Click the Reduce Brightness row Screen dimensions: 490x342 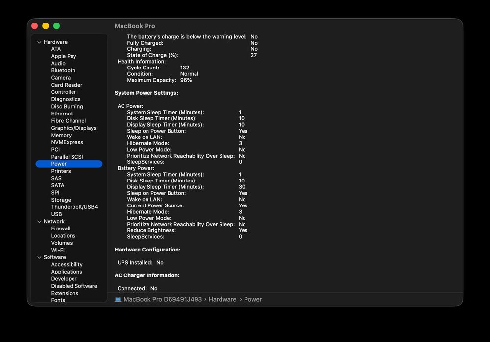click(x=187, y=230)
